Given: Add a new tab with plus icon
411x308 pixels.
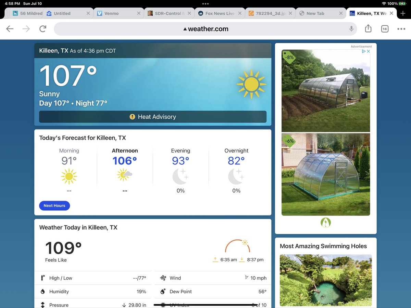Looking at the screenshot, I should click(x=403, y=13).
